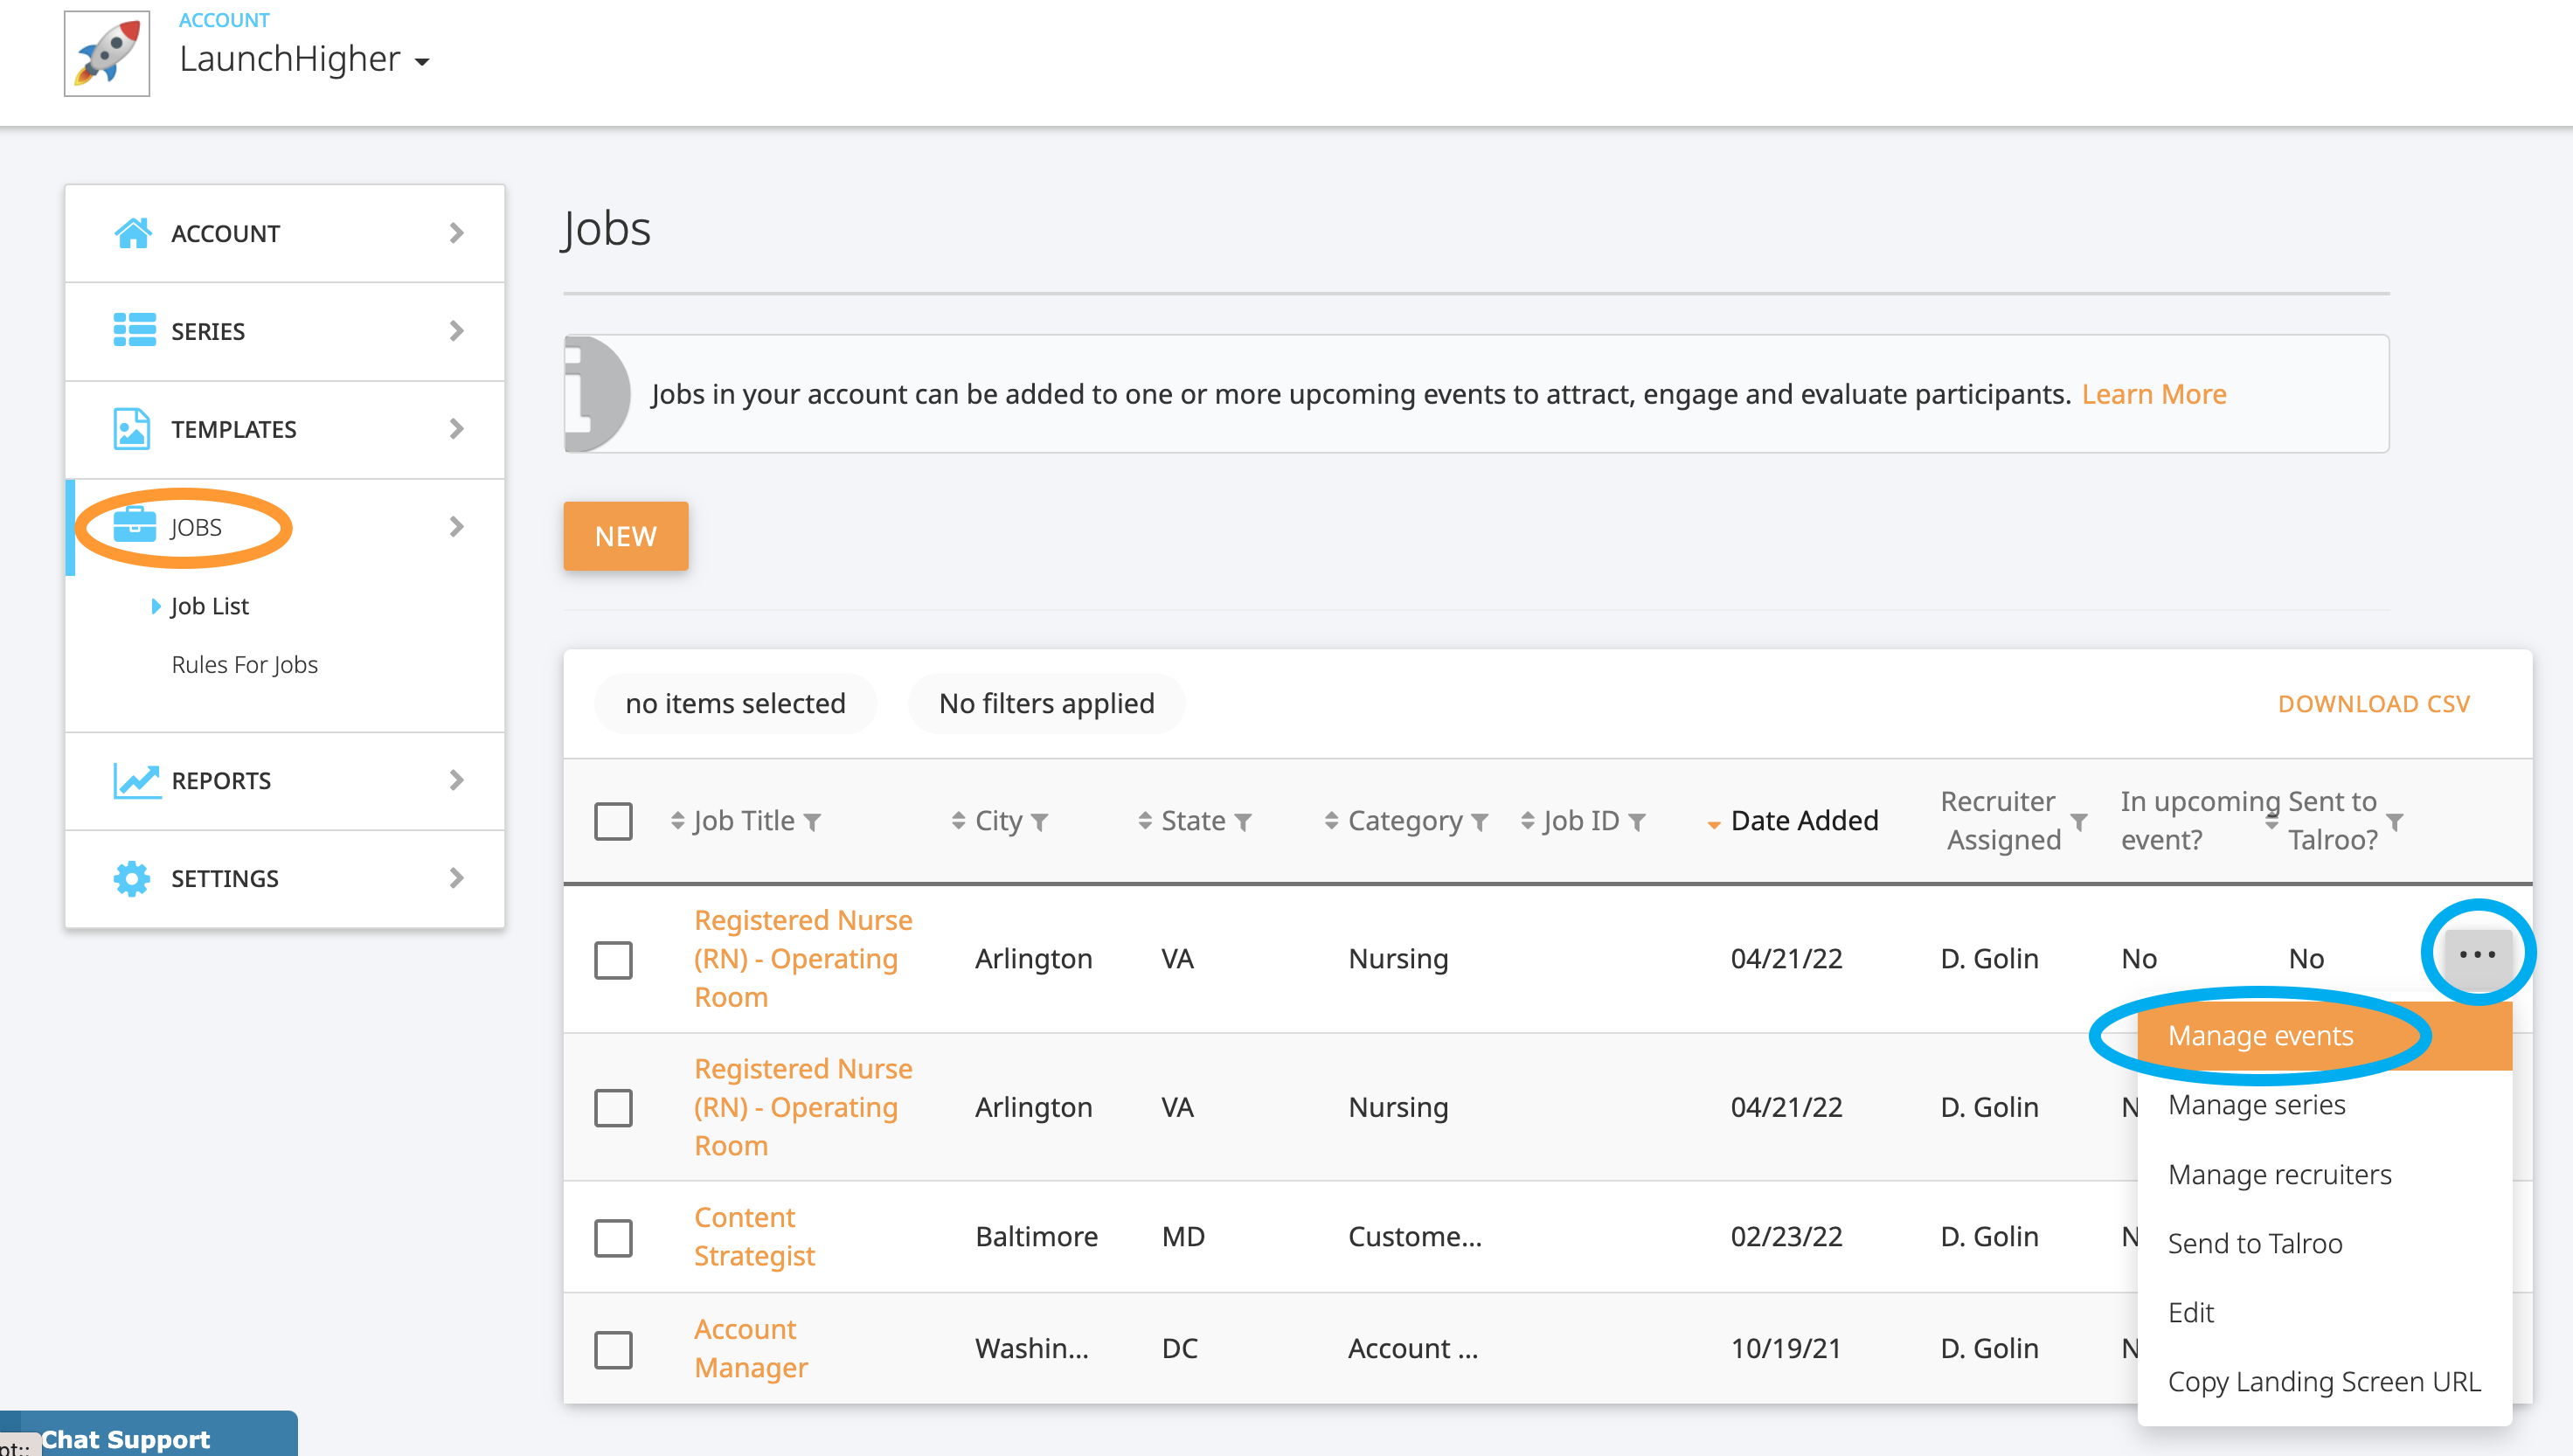2573x1456 pixels.
Task: Click the LaunchHigher rocket logo
Action: [x=107, y=53]
